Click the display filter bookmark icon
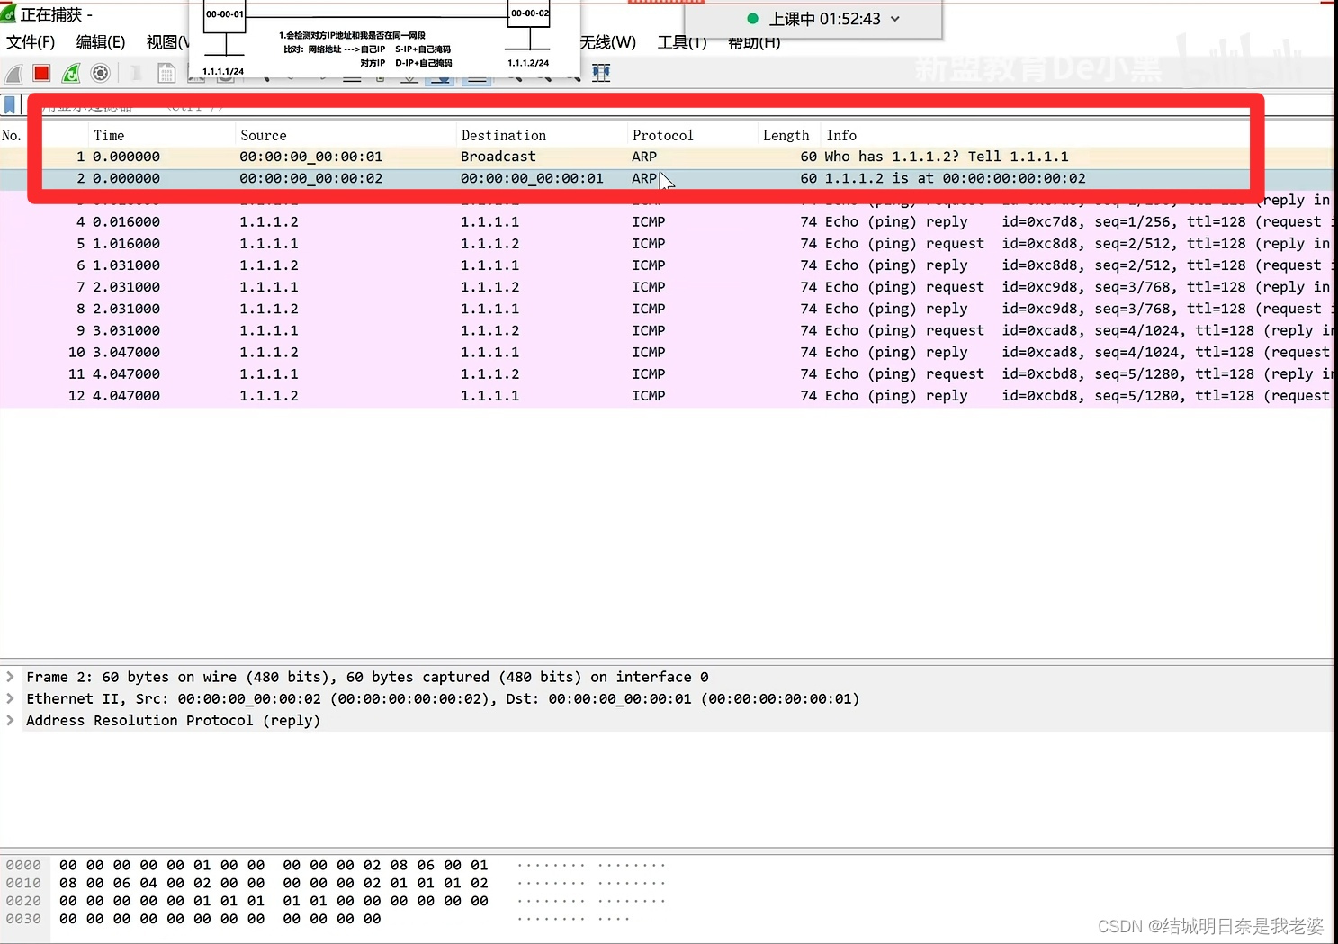1338x944 pixels. pos(10,105)
